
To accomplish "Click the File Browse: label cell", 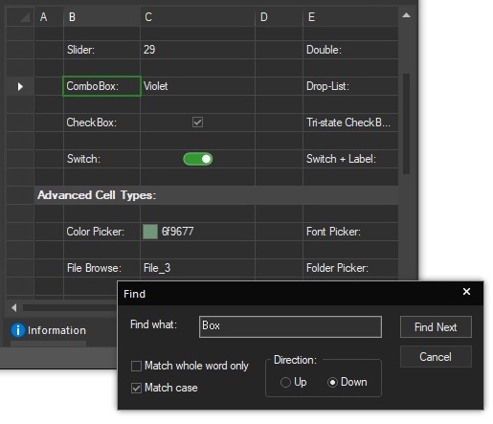I will 101,268.
